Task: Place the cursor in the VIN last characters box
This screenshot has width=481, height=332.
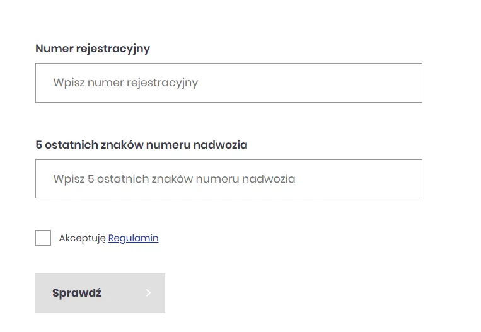Action: [x=229, y=179]
